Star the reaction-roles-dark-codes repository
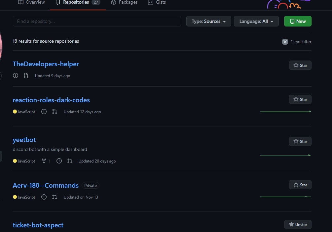The height and width of the screenshot is (232, 332). (x=300, y=99)
